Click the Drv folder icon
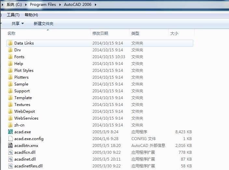Image resolution: width=229 pixels, height=170 pixels. coord(10,50)
